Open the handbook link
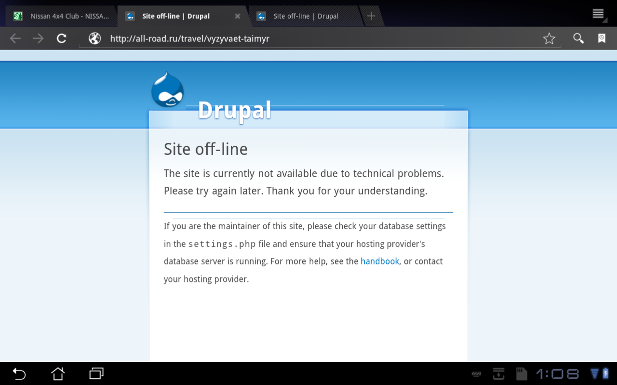Screen dimensions: 617x385 [380, 261]
